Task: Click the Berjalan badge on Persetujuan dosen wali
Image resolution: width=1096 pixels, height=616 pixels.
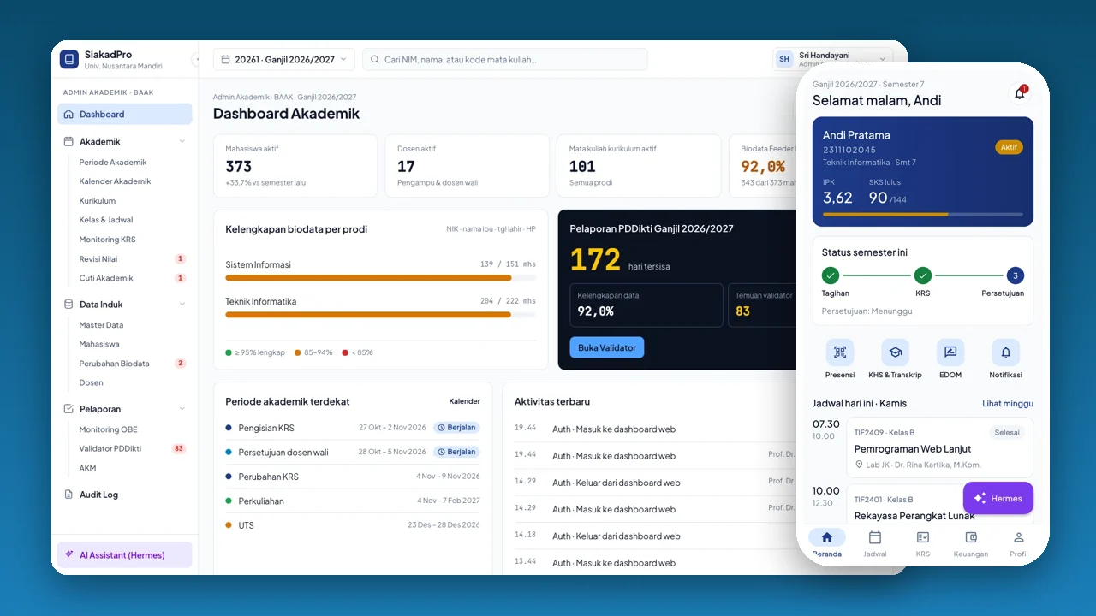Action: point(456,452)
